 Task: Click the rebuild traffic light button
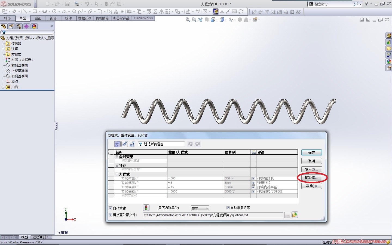click(146, 208)
